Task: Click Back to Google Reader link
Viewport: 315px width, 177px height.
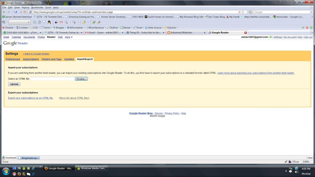Action: click(x=36, y=54)
